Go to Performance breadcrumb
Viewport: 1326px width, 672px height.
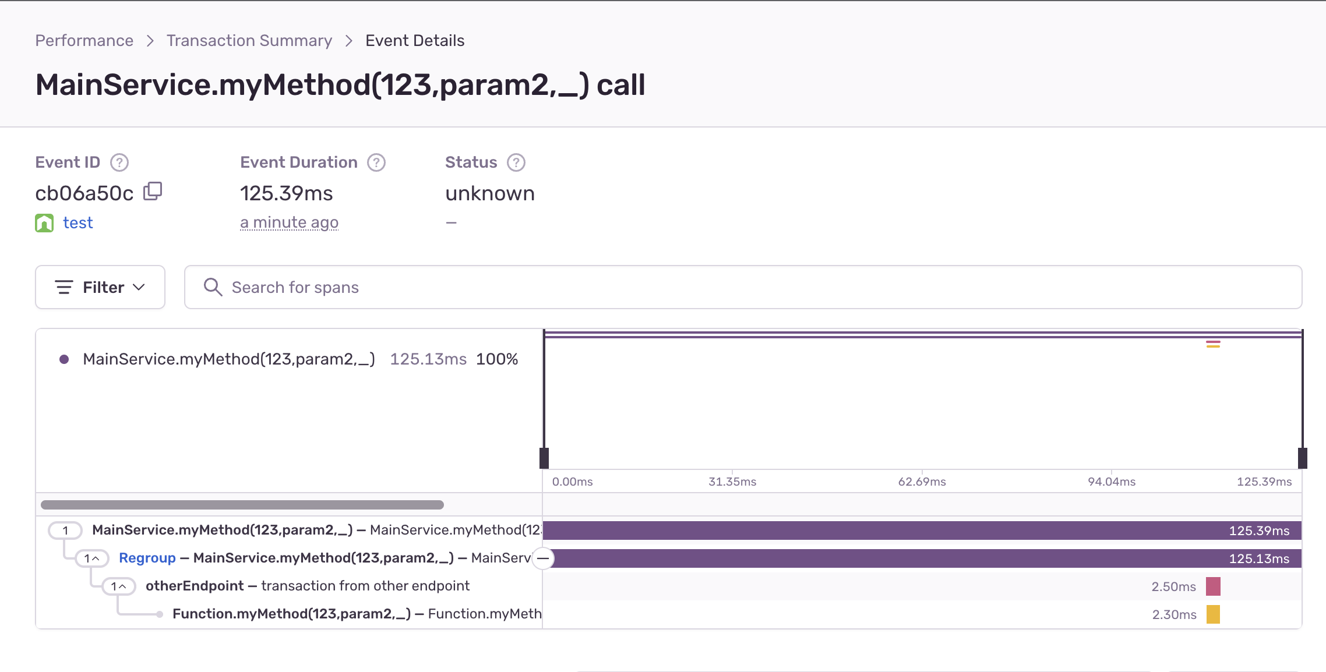coord(84,41)
